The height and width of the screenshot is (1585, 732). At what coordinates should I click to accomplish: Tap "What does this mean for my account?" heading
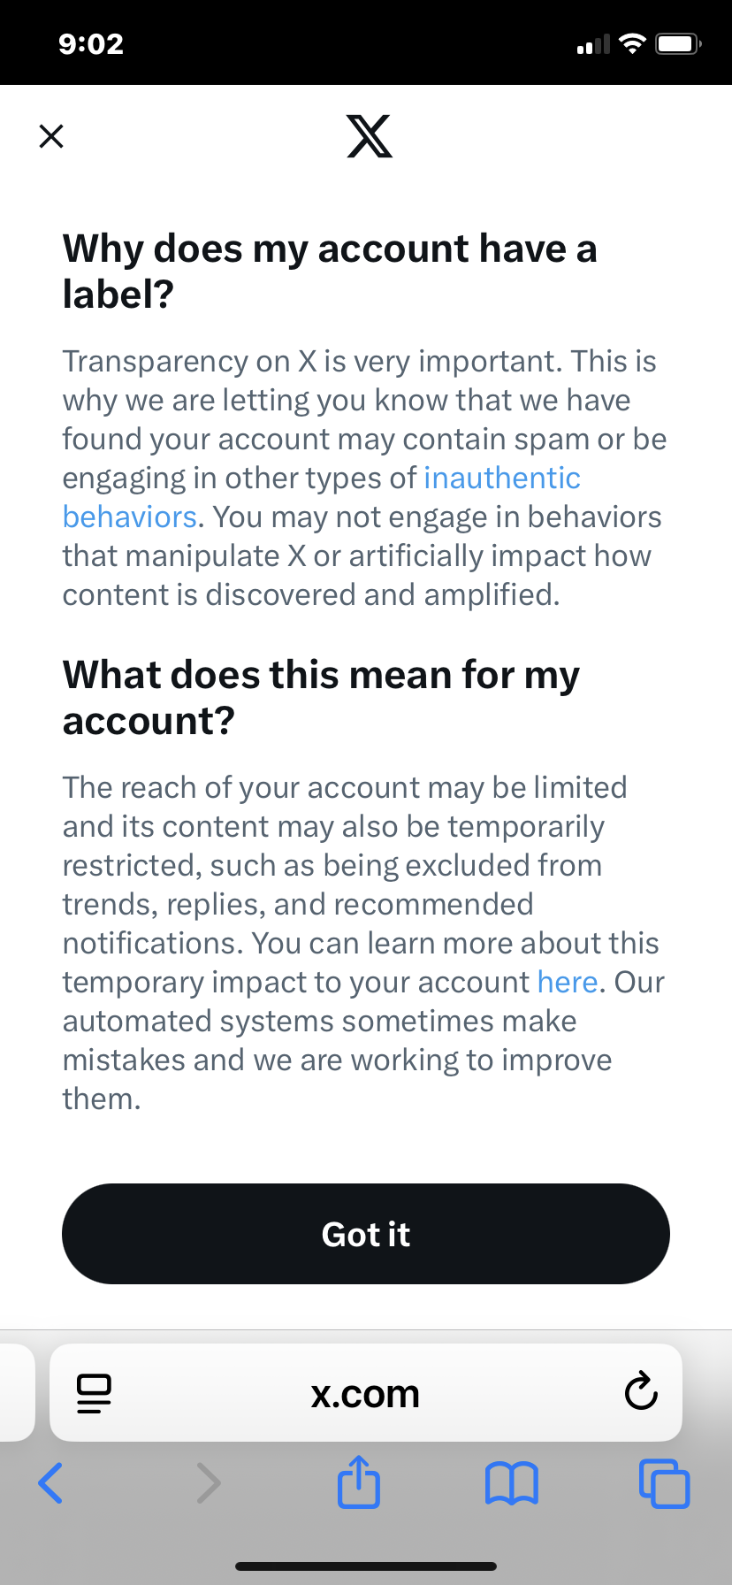click(x=321, y=697)
